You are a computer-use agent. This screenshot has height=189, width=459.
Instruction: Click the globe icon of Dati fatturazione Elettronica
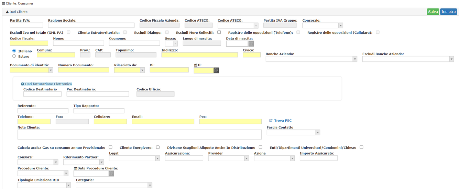tap(23, 84)
